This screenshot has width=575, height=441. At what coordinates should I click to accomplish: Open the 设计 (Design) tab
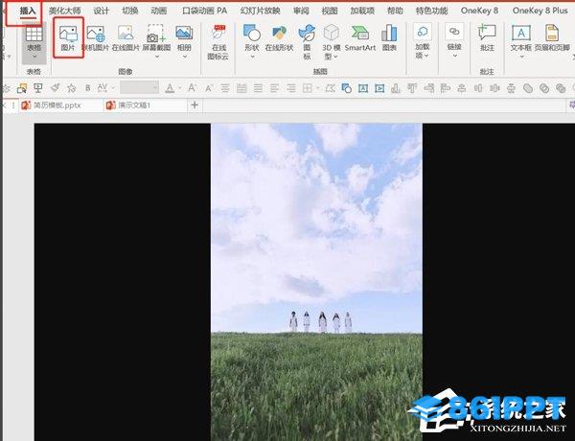click(101, 11)
